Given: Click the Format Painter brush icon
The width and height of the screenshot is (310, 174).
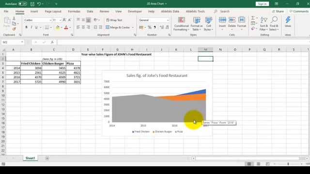Looking at the screenshot, I should pyautogui.click(x=14, y=29).
